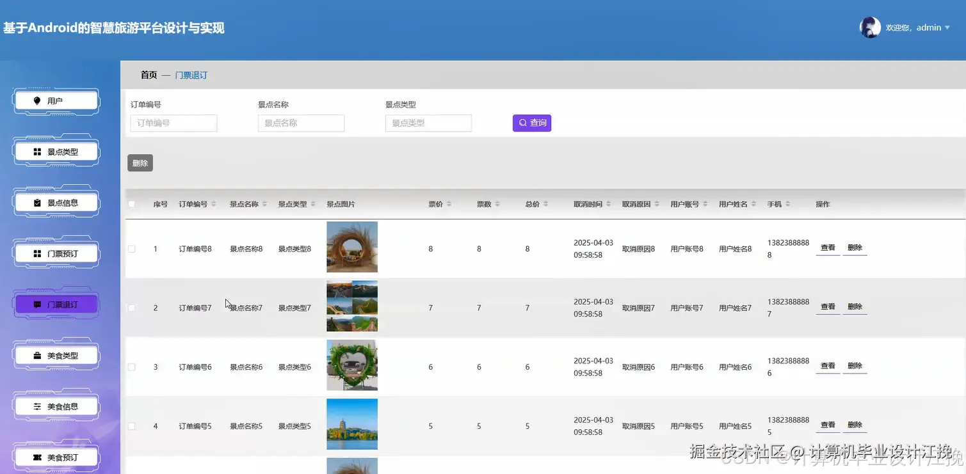Click 查看 for 订单编号5
This screenshot has width=966, height=474.
(x=828, y=425)
